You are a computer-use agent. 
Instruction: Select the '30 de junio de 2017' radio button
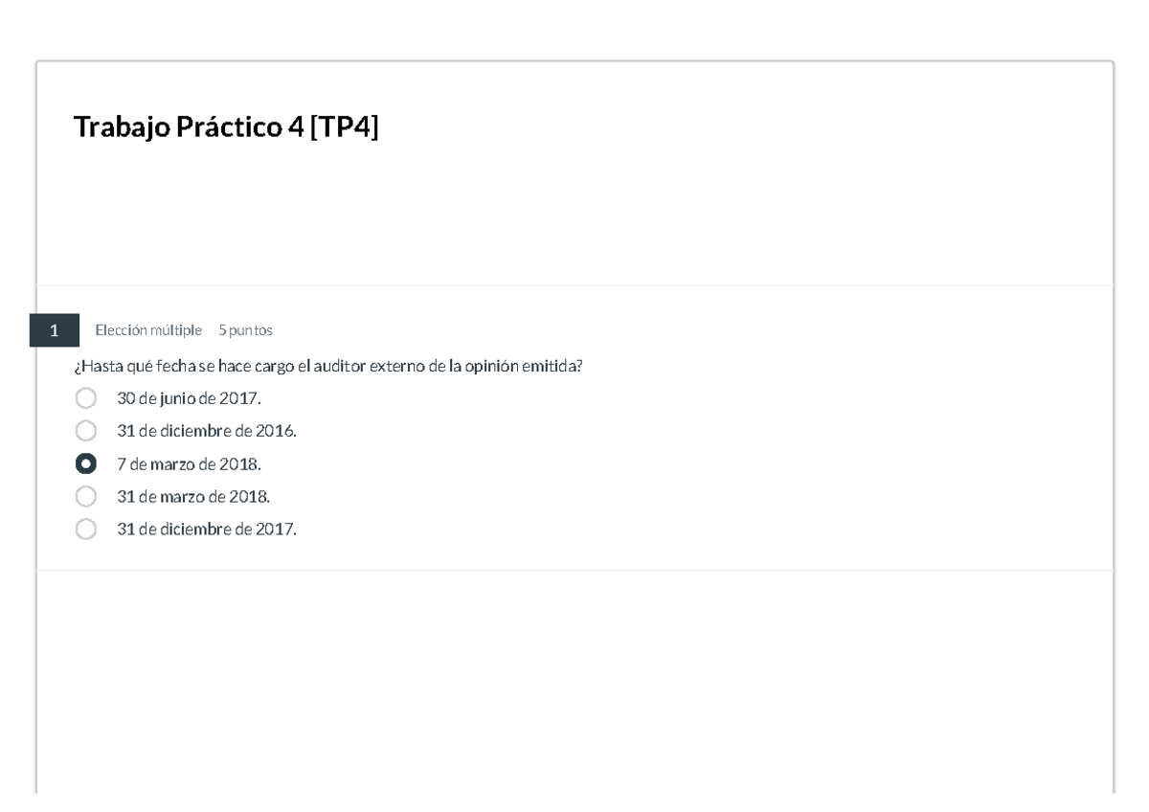coord(86,398)
